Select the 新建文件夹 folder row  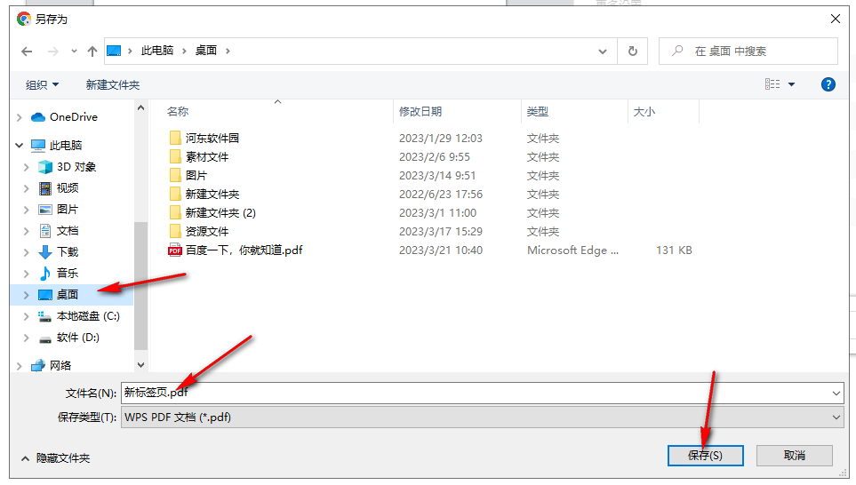[x=212, y=195]
